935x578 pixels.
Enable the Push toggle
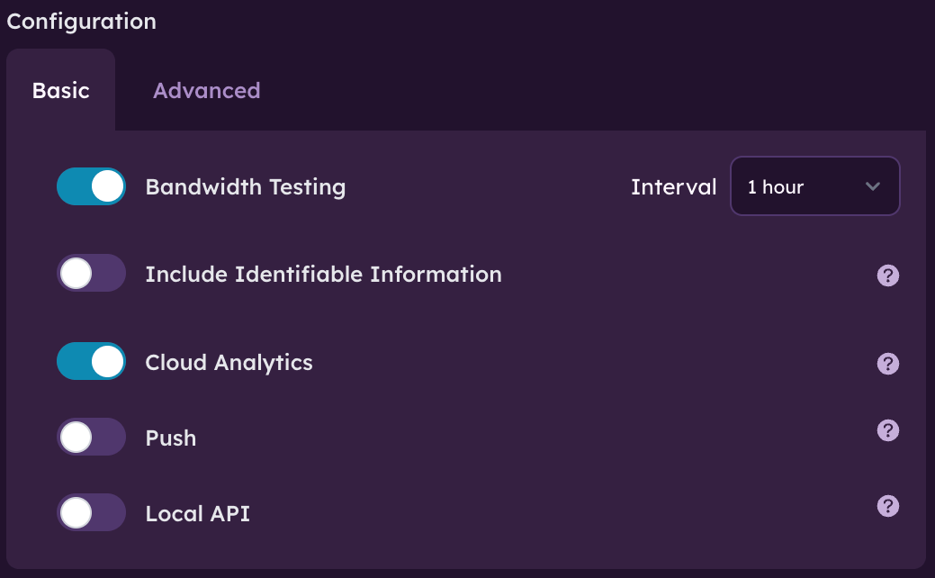point(91,437)
